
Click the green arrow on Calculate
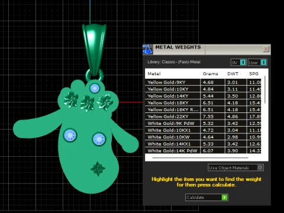(224, 197)
